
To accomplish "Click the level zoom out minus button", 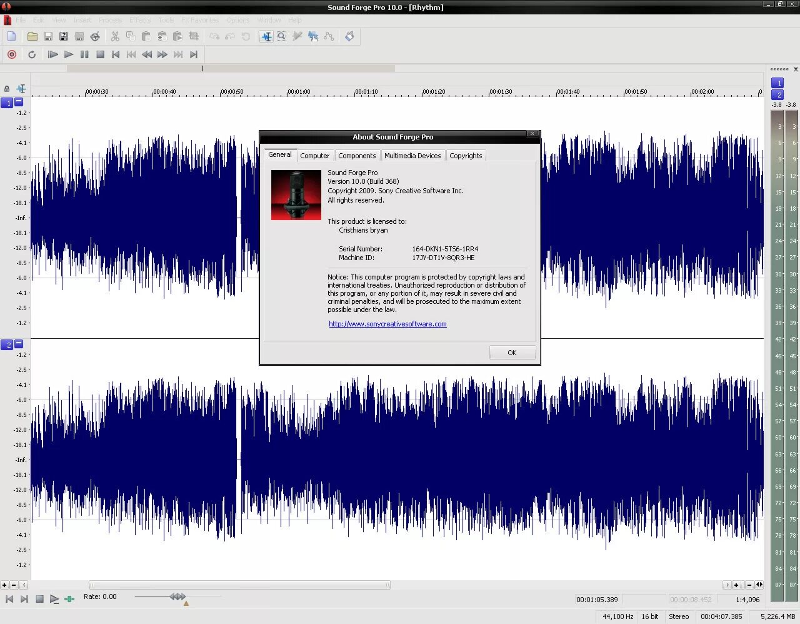I will (14, 585).
